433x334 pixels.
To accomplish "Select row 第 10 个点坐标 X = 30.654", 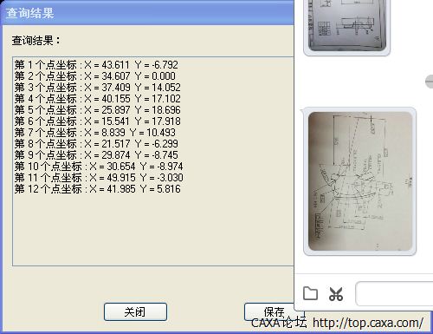I will click(99, 166).
